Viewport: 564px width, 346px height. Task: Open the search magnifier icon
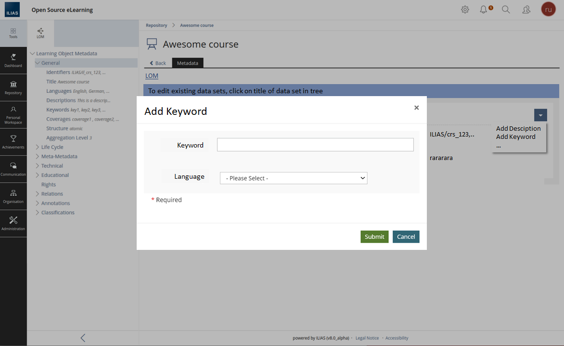click(x=506, y=10)
